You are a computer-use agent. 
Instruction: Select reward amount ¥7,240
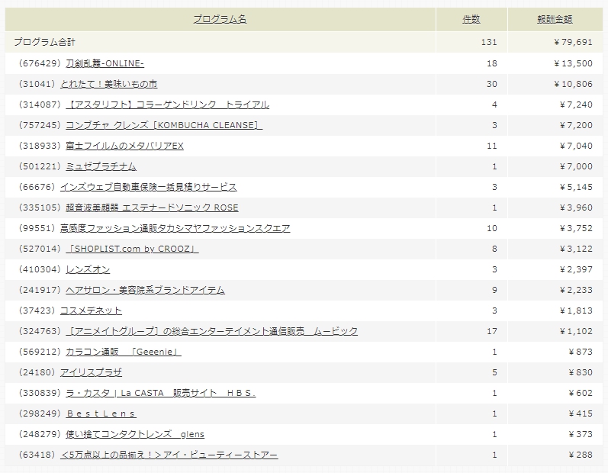(x=576, y=105)
